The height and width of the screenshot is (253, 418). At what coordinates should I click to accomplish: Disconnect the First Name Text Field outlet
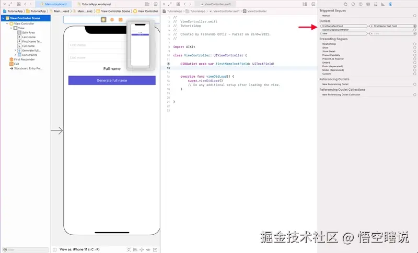click(x=371, y=26)
